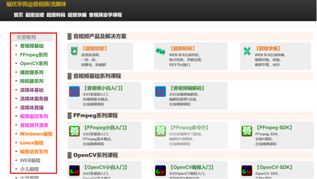
Task: Click the 超级快编 crossed tools icon
Action: (247, 51)
